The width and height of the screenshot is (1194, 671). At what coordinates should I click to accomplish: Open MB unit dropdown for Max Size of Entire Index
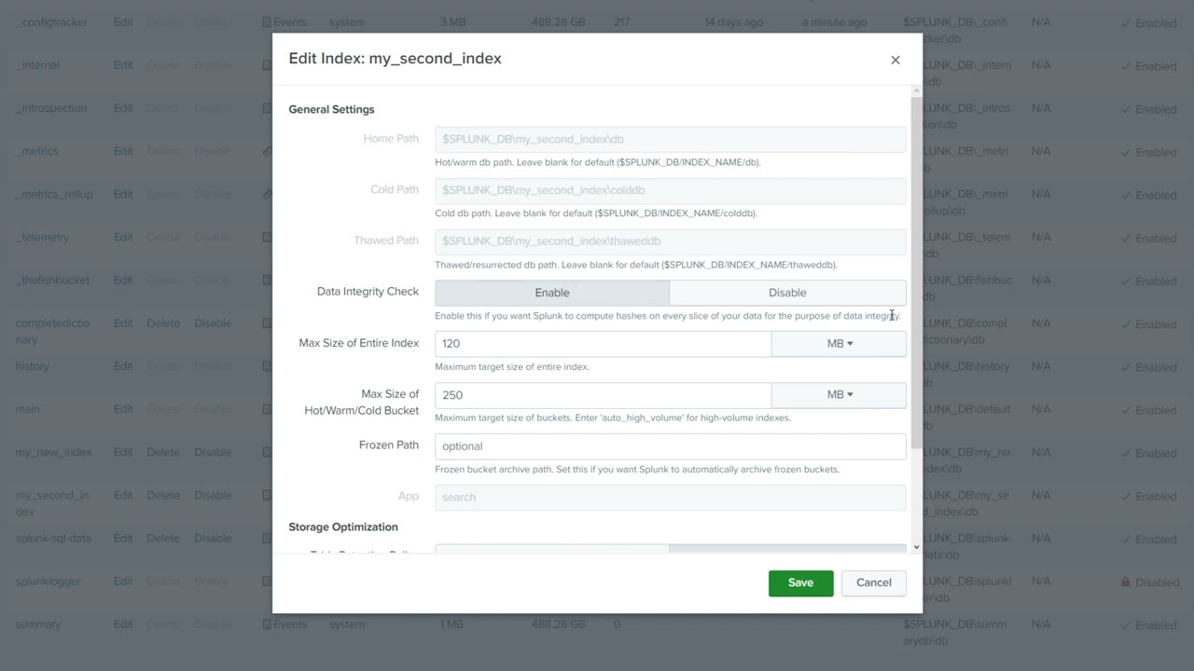pyautogui.click(x=839, y=344)
